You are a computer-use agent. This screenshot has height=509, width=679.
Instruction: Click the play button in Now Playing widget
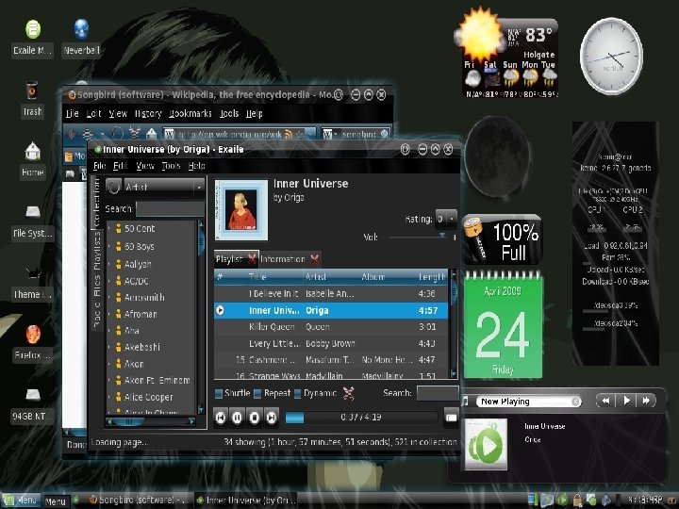point(626,401)
